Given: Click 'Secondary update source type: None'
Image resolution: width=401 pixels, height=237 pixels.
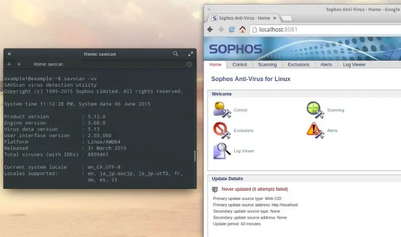Looking at the screenshot, I should pyautogui.click(x=246, y=211).
